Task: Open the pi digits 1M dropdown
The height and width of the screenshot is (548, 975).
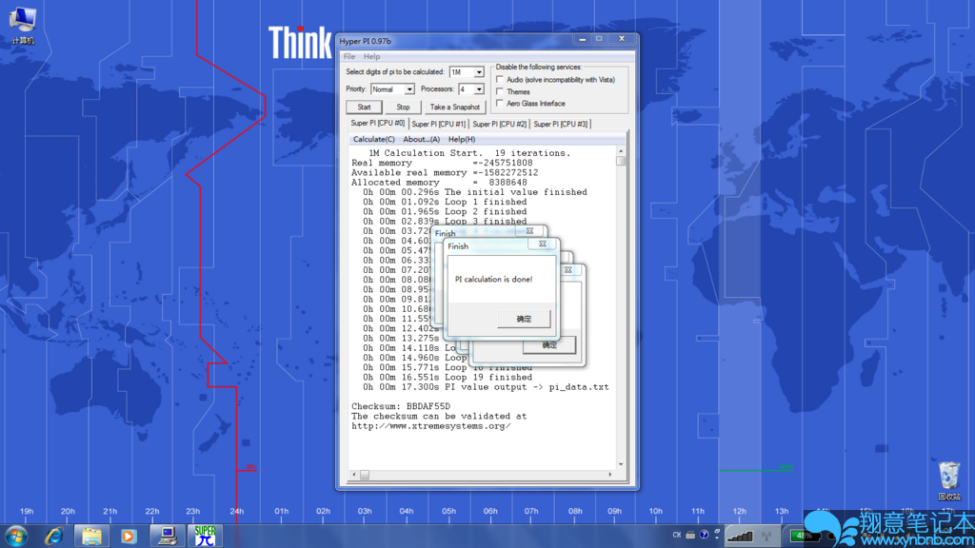Action: click(479, 72)
